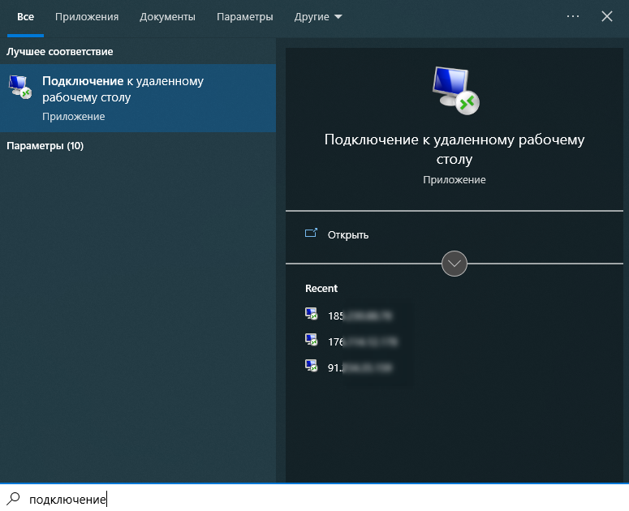
Task: Go to the Параметры tab
Action: (244, 17)
